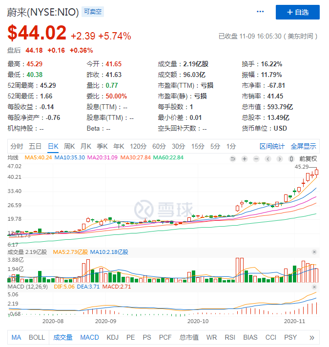The image size is (329, 347).
Task: Toggle the 成交量 indicator at bottom
Action: coord(63,337)
